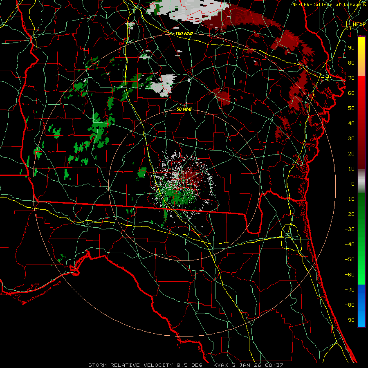Click the 80 value on velocity scale
368x368 pixels.
(x=351, y=63)
